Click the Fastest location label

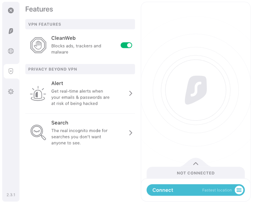[x=217, y=190]
